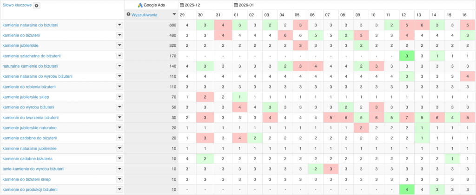476x195 pixels.
Task: Click 'kamienie do produkcji biżuterii' green cell for day 12
Action: [407, 189]
